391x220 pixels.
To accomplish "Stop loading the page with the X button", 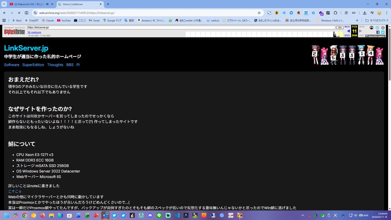I will pyautogui.click(x=19, y=13).
